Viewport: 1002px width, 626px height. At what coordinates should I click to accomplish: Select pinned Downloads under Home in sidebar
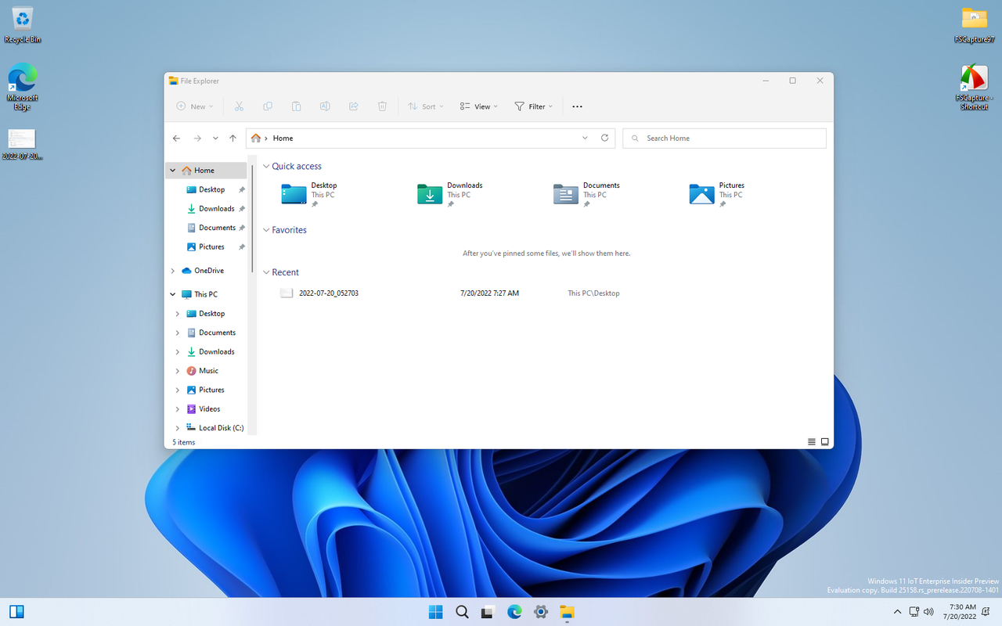click(x=216, y=208)
